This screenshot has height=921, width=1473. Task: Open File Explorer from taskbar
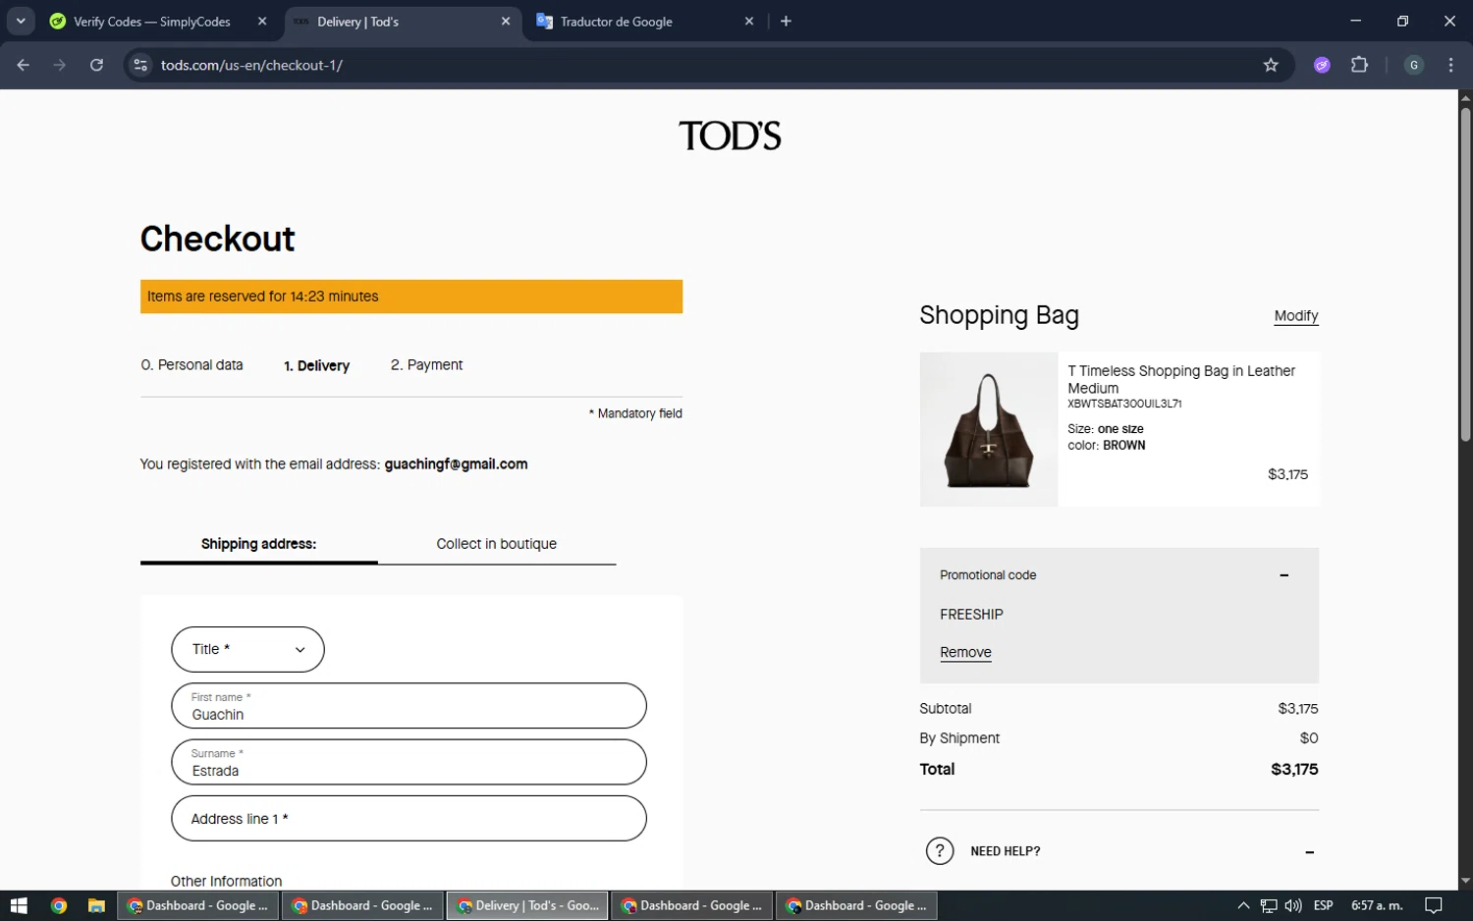click(x=96, y=905)
